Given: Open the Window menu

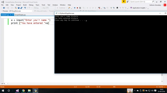Looking at the screenshot, I should [x=63, y=5].
